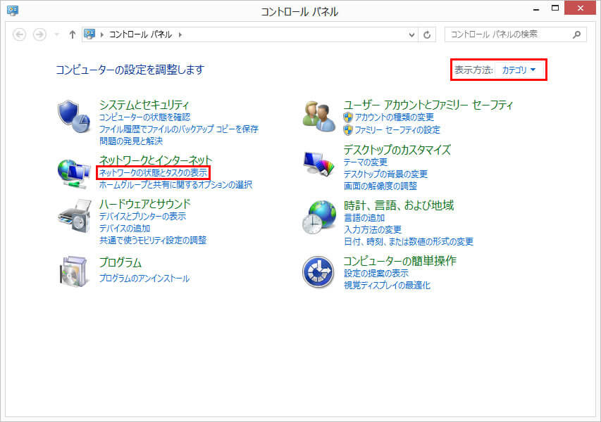Open アカウントの種類の変更 link
Image resolution: width=601 pixels, height=422 pixels.
[x=394, y=117]
